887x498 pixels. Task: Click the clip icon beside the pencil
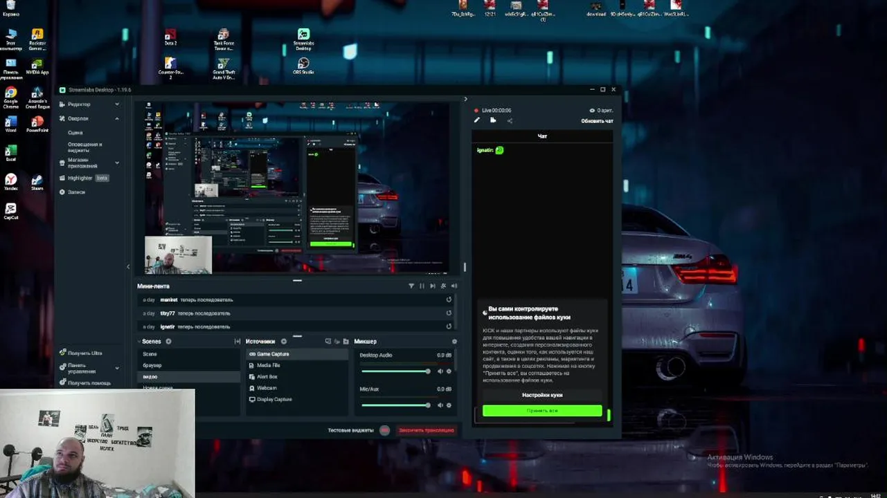click(x=493, y=120)
